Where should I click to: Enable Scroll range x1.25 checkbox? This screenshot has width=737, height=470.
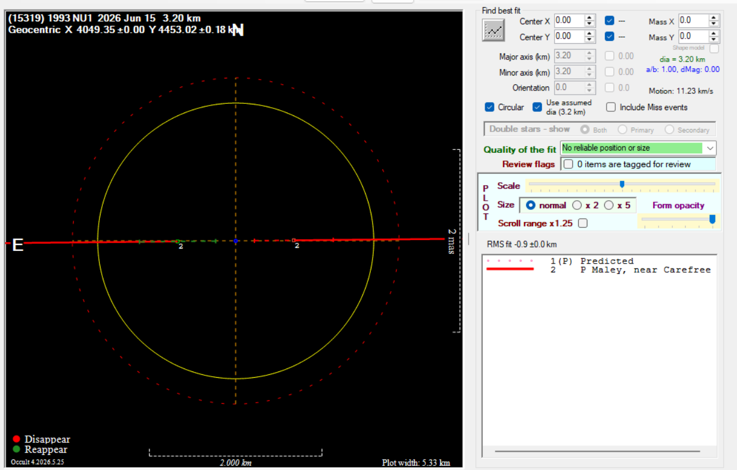[x=583, y=223]
